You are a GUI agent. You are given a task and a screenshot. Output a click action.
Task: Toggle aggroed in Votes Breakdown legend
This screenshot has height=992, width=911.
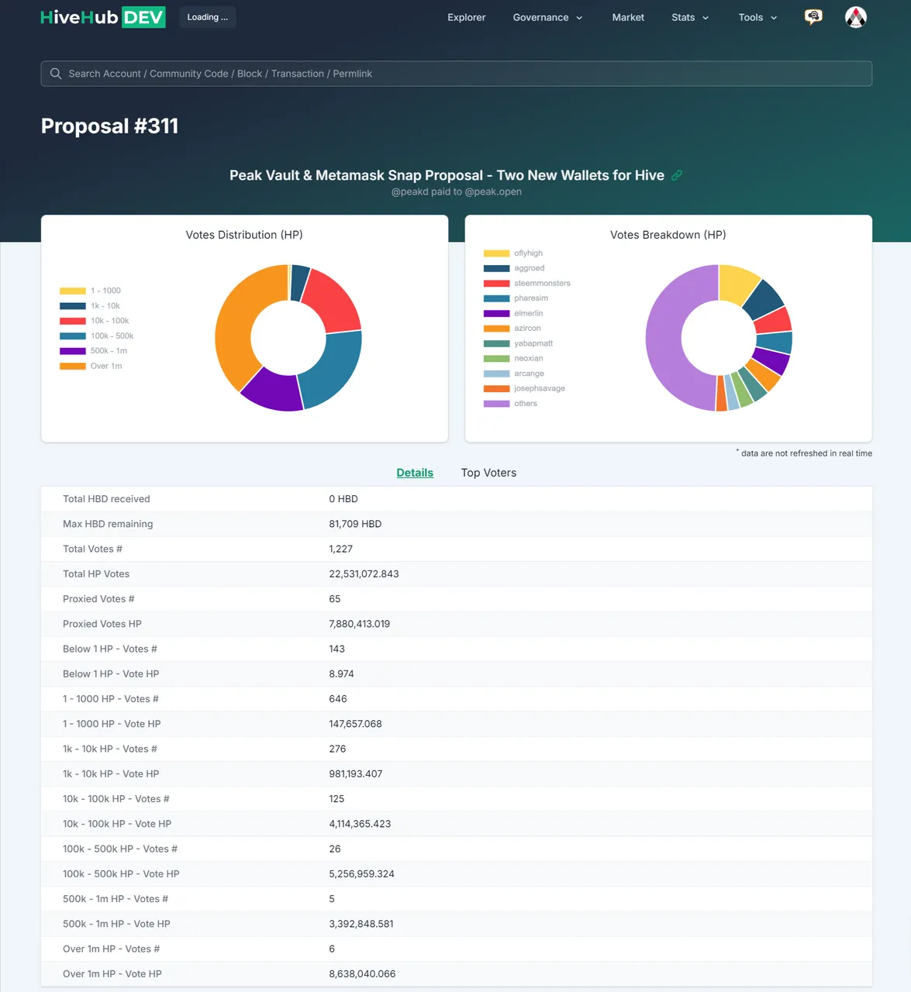[x=514, y=268]
